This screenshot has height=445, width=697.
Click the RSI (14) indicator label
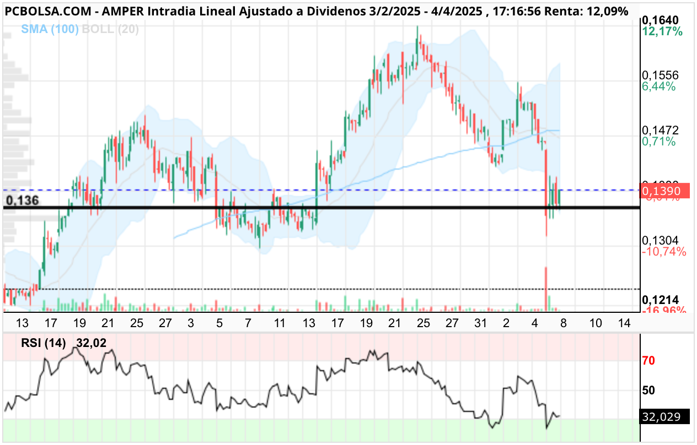(x=44, y=343)
